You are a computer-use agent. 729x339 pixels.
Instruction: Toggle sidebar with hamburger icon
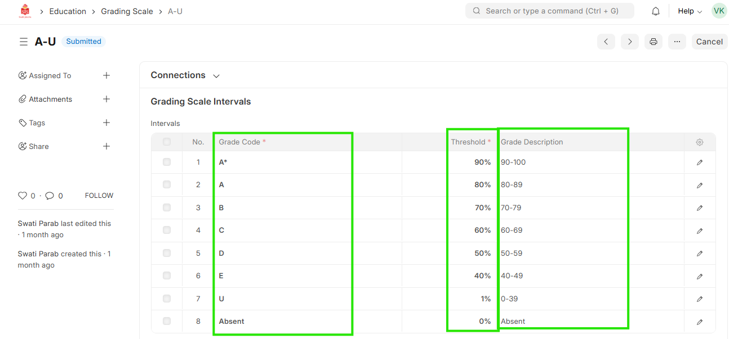23,42
